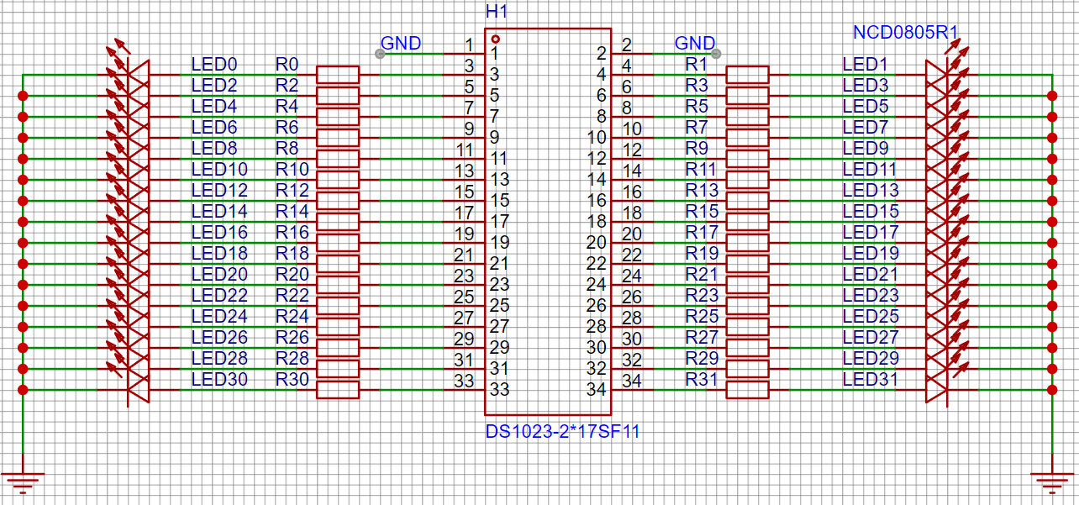Select the resistor R31 symbol body
The height and width of the screenshot is (505, 1079).
[747, 390]
